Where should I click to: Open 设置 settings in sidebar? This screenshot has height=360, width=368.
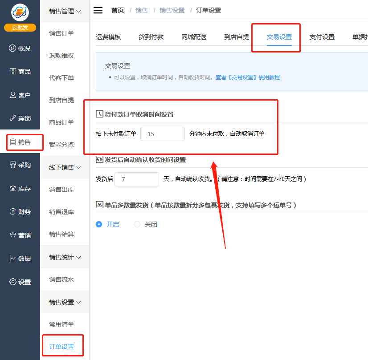coord(20,282)
